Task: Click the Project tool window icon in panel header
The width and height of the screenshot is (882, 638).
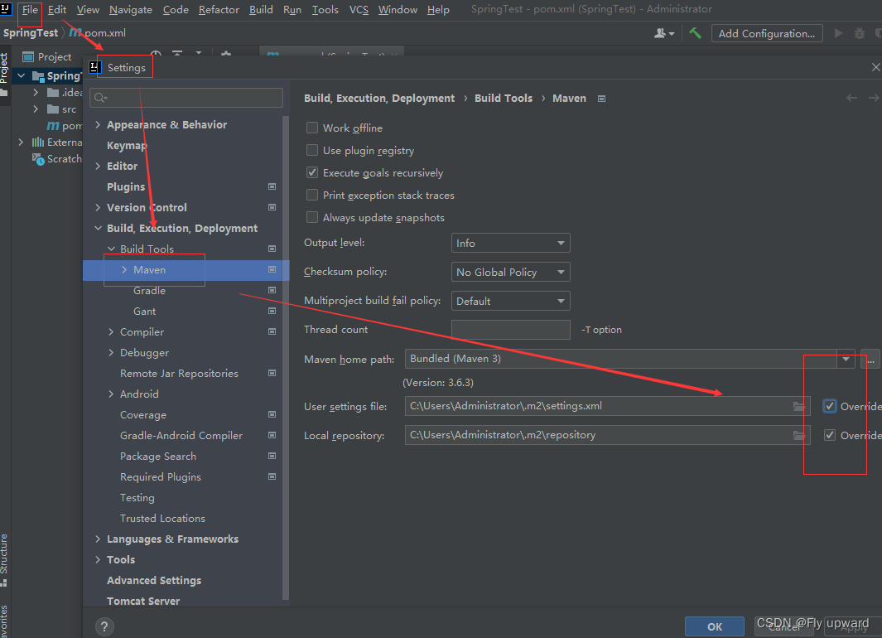Action: (27, 57)
